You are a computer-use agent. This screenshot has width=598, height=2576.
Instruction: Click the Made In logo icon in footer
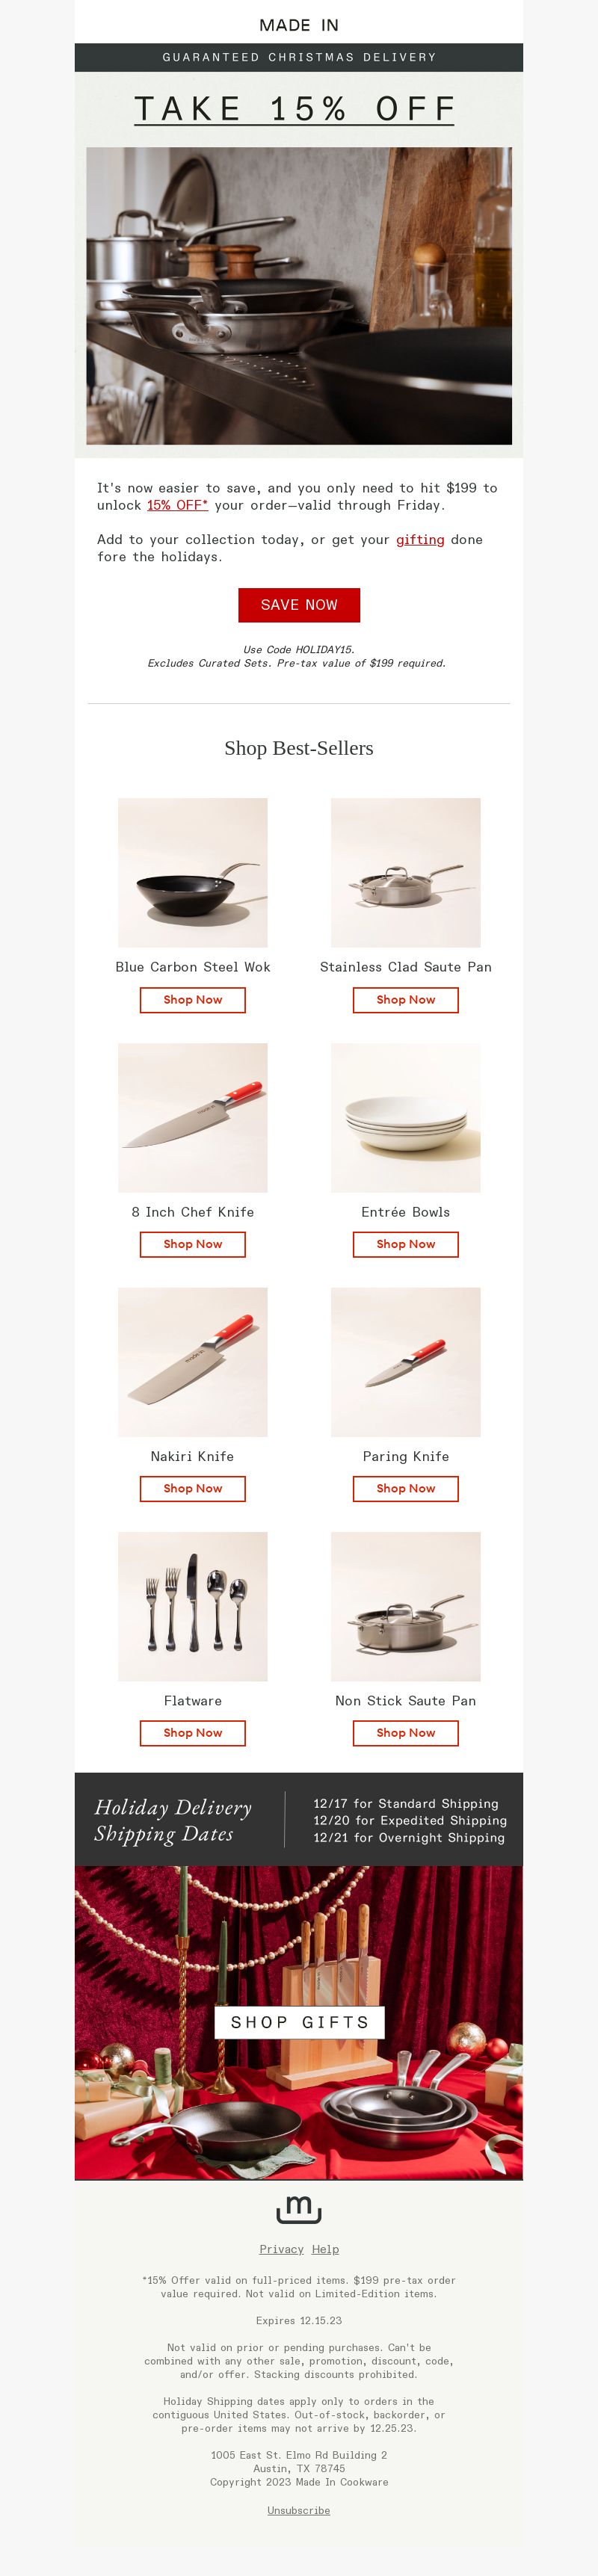point(298,2209)
